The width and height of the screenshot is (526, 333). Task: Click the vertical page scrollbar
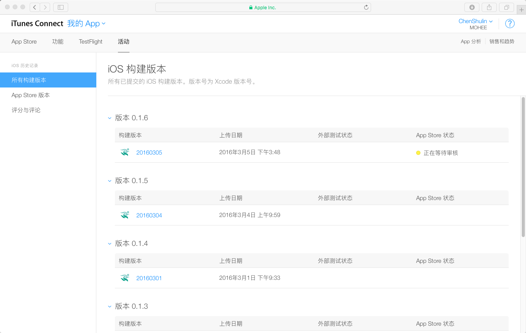pos(523,167)
